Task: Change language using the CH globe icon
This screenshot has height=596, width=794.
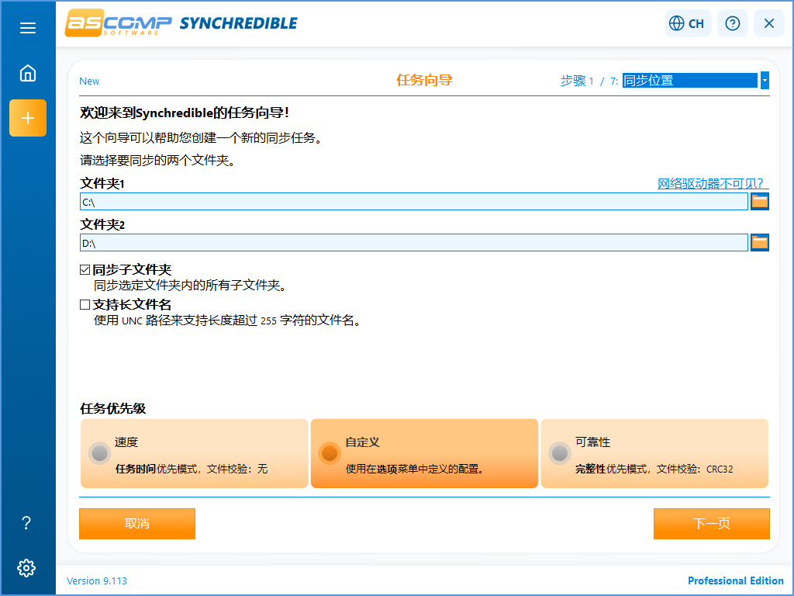Action: pos(687,23)
